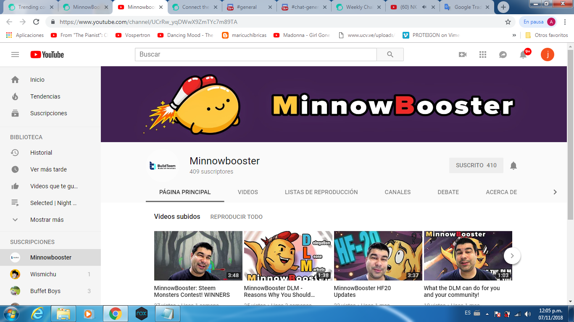The height and width of the screenshot is (322, 574).
Task: Bookmark this page with the star
Action: tap(508, 22)
